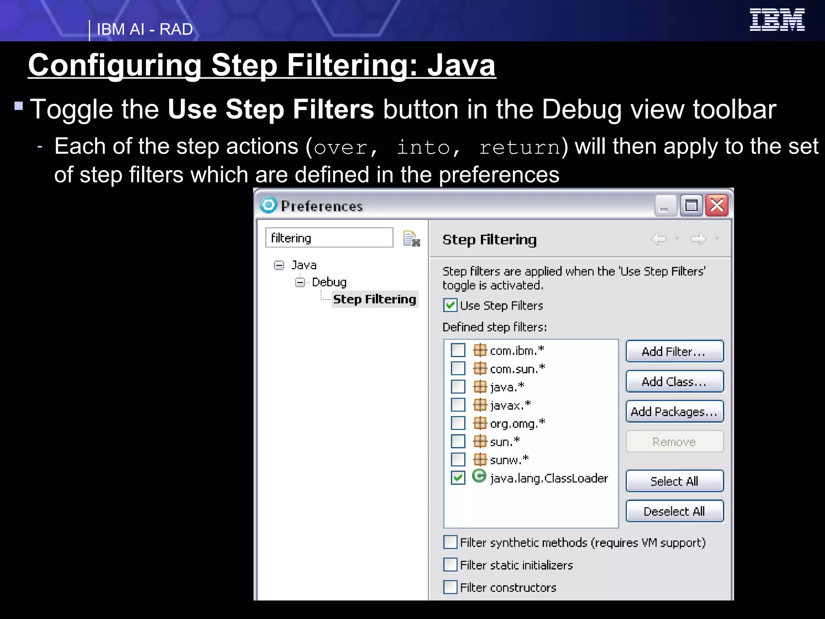Click the javax.* package icon
Viewport: 825px width, 619px height.
click(x=480, y=404)
